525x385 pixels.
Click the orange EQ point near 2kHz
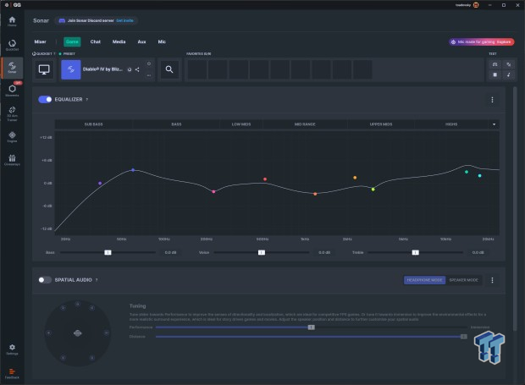(355, 178)
